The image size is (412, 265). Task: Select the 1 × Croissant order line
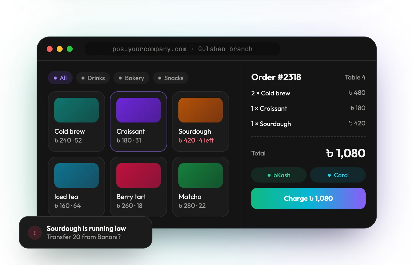(308, 108)
